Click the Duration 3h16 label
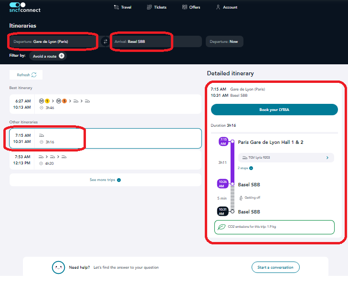Image resolution: width=348 pixels, height=282 pixels. (x=223, y=125)
